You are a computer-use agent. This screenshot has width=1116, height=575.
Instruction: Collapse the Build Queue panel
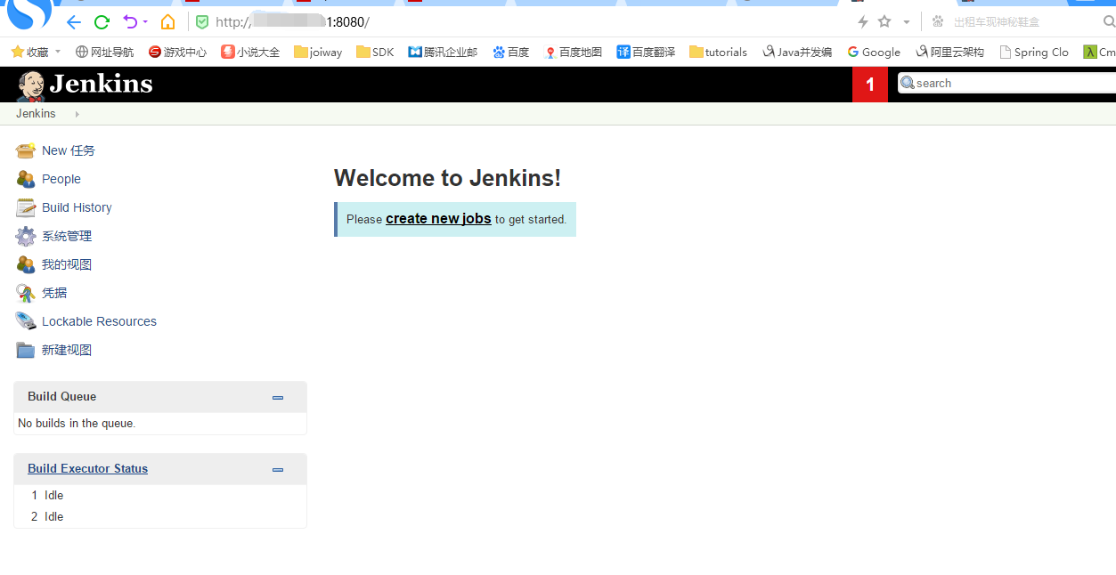pos(278,397)
